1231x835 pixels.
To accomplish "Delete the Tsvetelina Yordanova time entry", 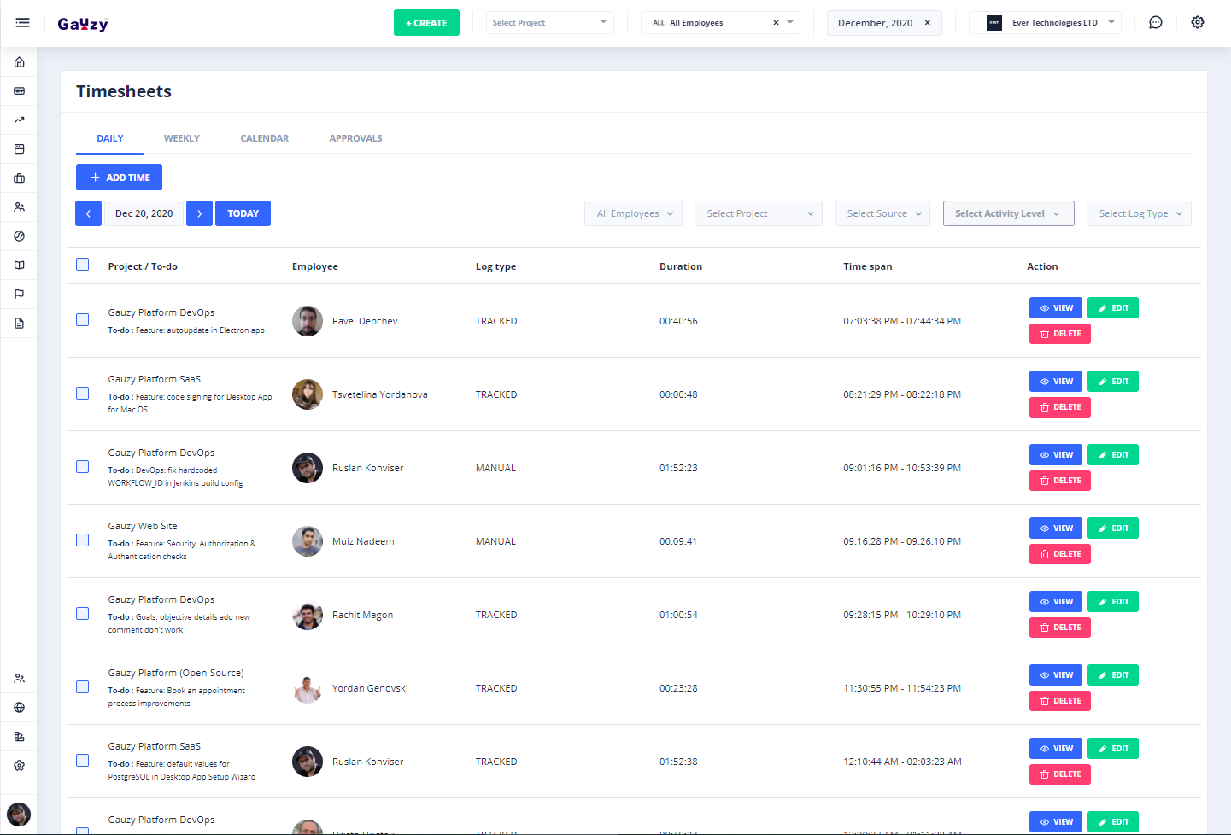I will pos(1059,407).
